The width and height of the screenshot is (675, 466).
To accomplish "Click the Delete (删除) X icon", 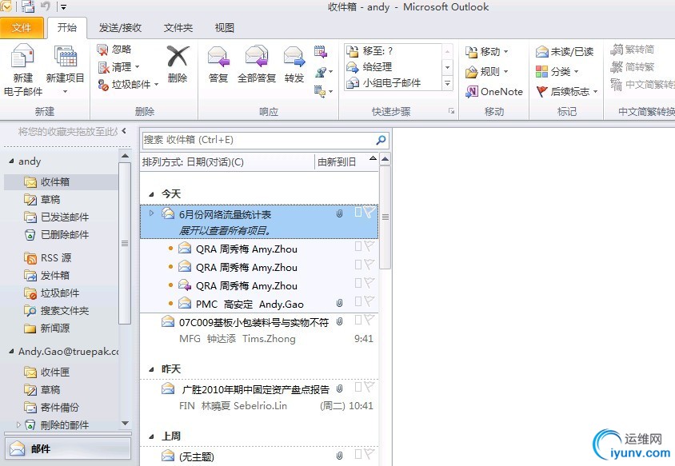I will tap(178, 57).
